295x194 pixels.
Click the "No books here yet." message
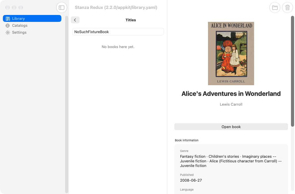coord(118,47)
